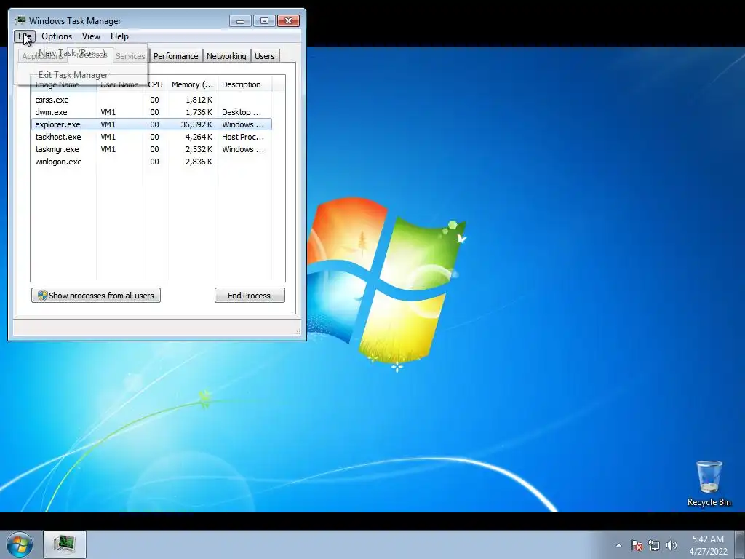The width and height of the screenshot is (745, 559).
Task: Sort processes by the CPU column
Action: 155,84
